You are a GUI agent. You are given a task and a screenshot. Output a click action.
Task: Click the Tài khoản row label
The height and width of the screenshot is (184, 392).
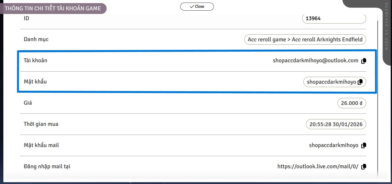[x=35, y=60]
